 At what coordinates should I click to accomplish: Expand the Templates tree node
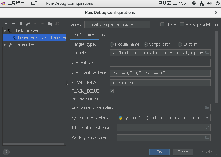pos(5,45)
